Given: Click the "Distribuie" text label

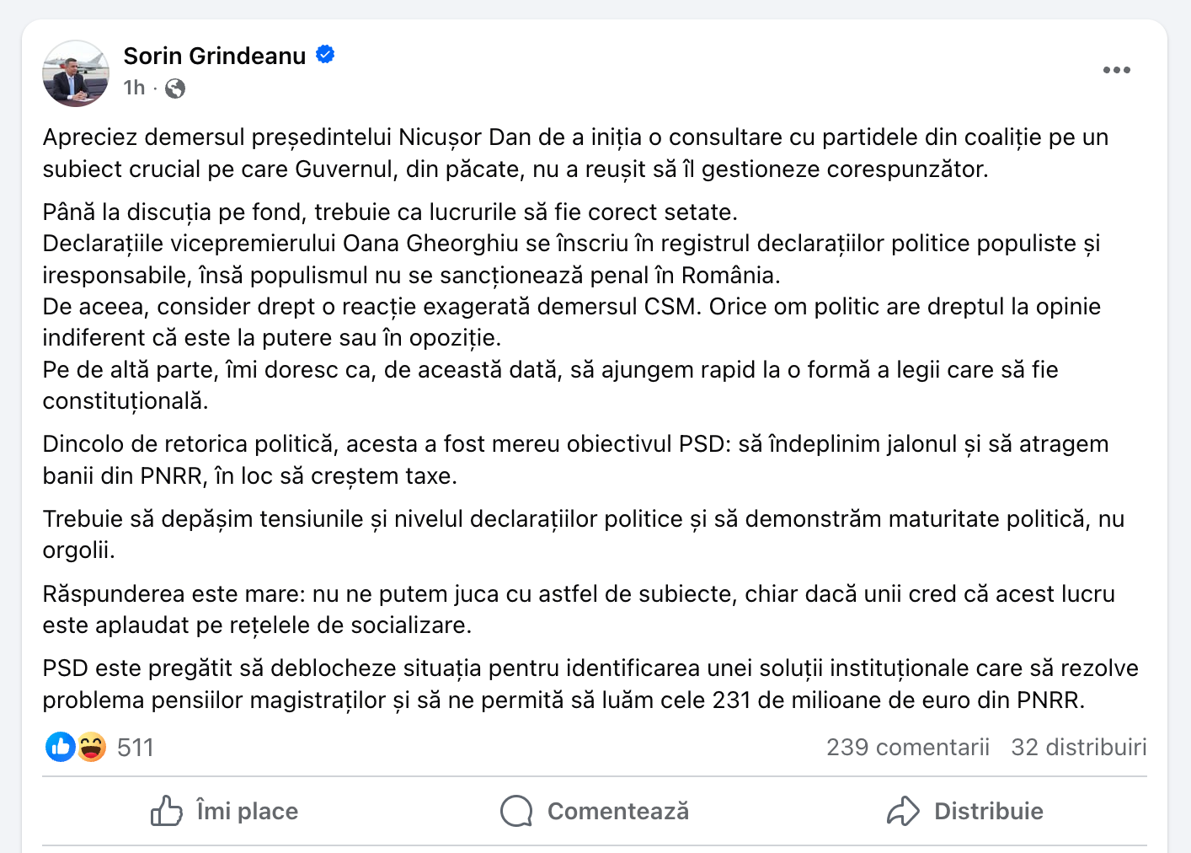Looking at the screenshot, I should click(x=989, y=811).
